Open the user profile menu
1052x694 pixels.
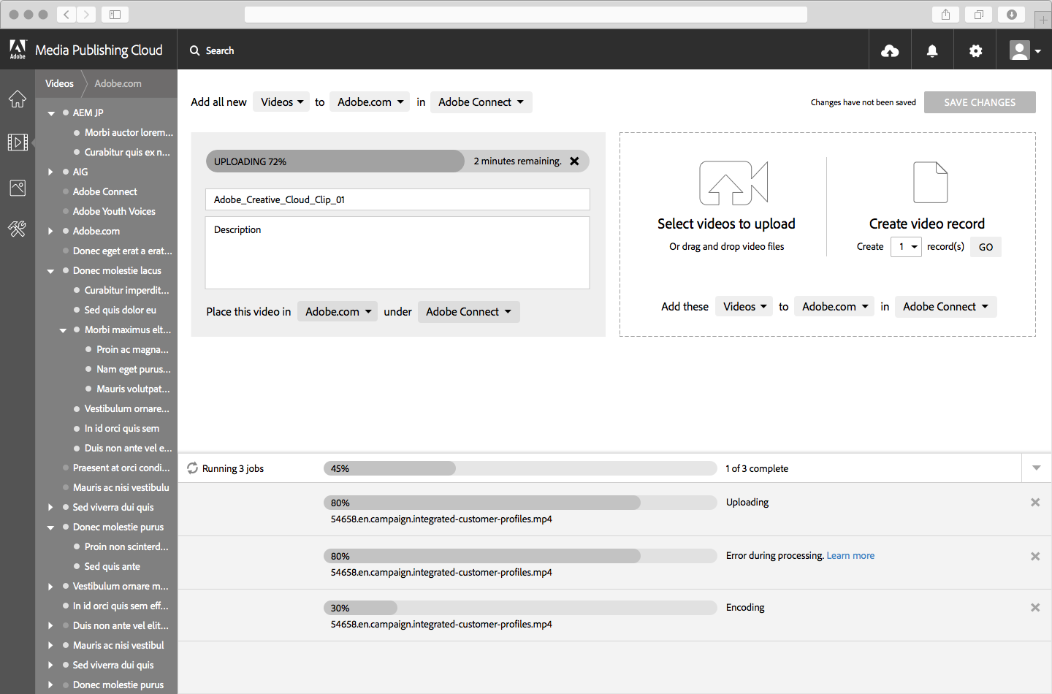coord(1025,50)
